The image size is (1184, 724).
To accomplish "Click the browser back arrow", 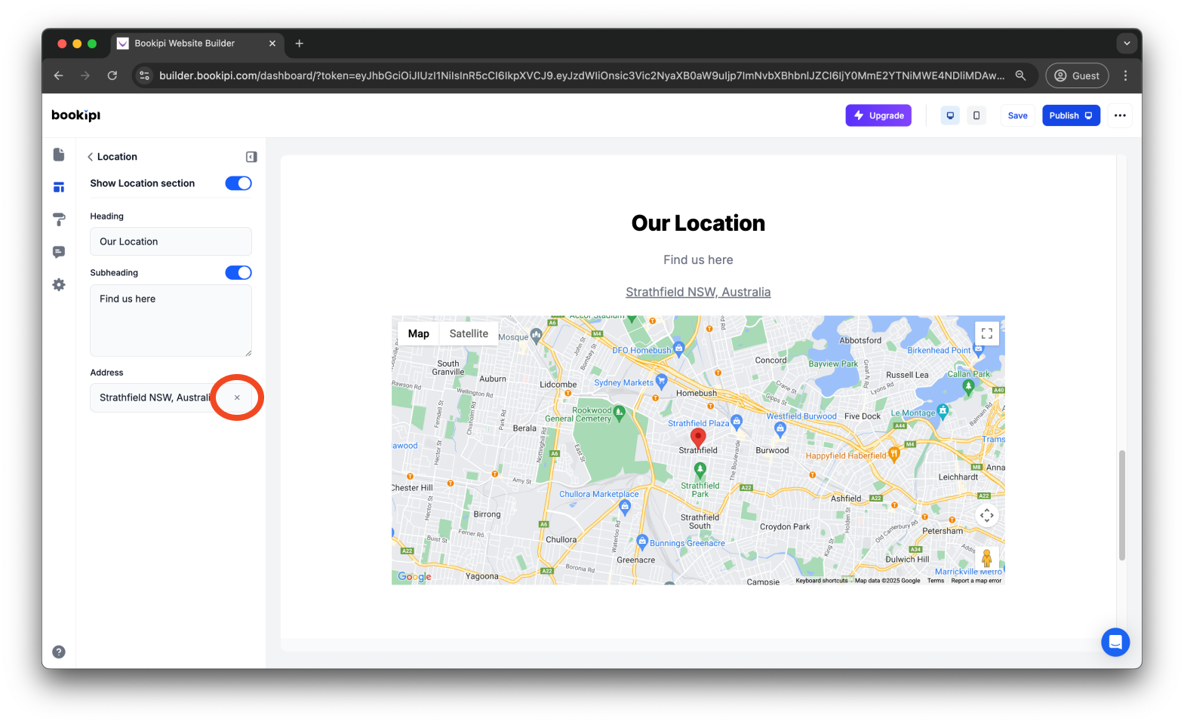I will click(59, 75).
